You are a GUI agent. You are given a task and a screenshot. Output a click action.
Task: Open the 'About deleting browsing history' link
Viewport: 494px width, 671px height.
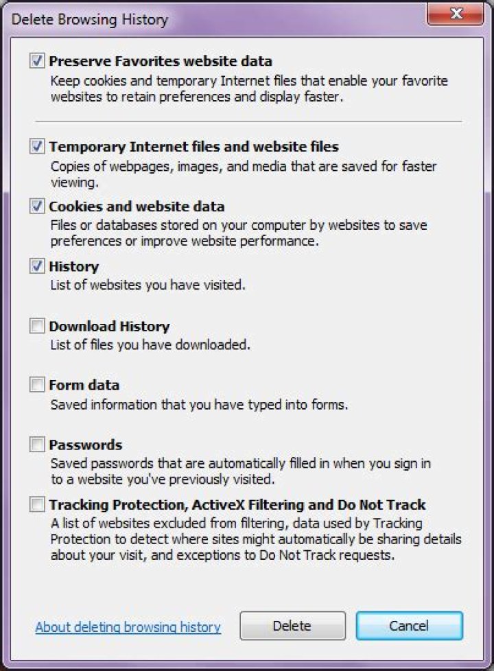128,626
